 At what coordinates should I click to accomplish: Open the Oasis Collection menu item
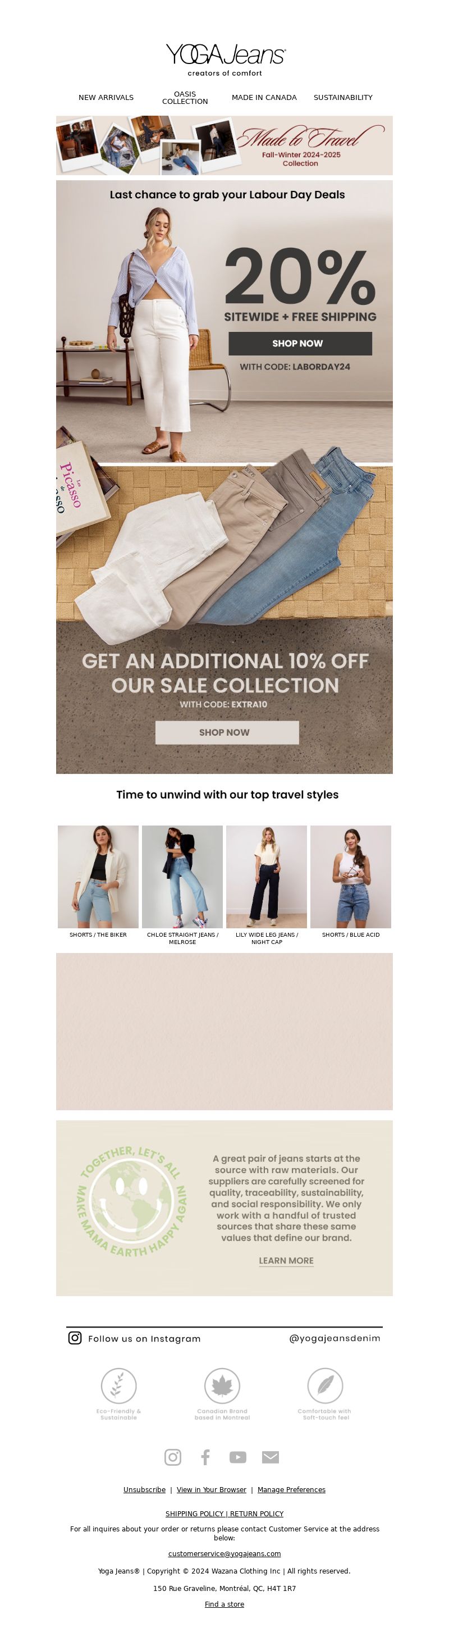pyautogui.click(x=185, y=97)
